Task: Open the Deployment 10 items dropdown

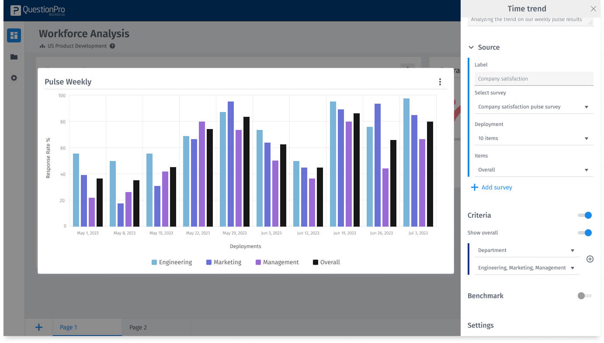Action: coord(534,138)
